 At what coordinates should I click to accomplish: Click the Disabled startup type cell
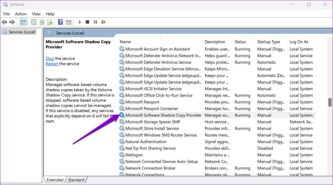pyautogui.click(x=265, y=148)
